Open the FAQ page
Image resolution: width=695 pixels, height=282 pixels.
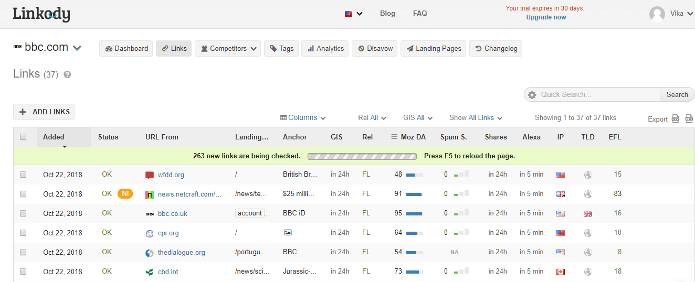(420, 14)
